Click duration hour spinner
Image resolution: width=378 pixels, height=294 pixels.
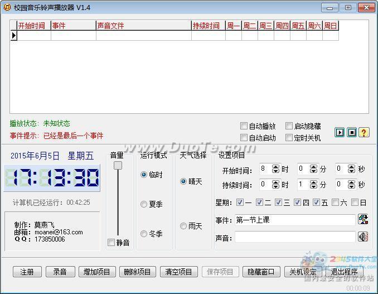(x=275, y=185)
